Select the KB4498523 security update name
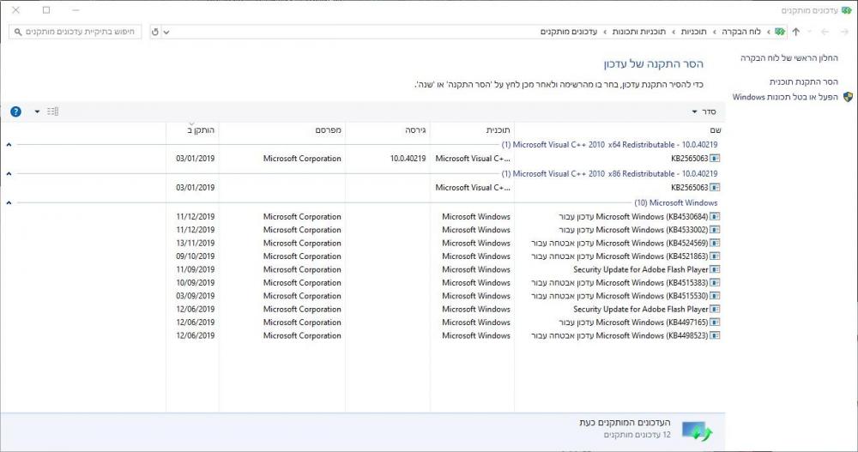This screenshot has height=452, width=858. (619, 335)
